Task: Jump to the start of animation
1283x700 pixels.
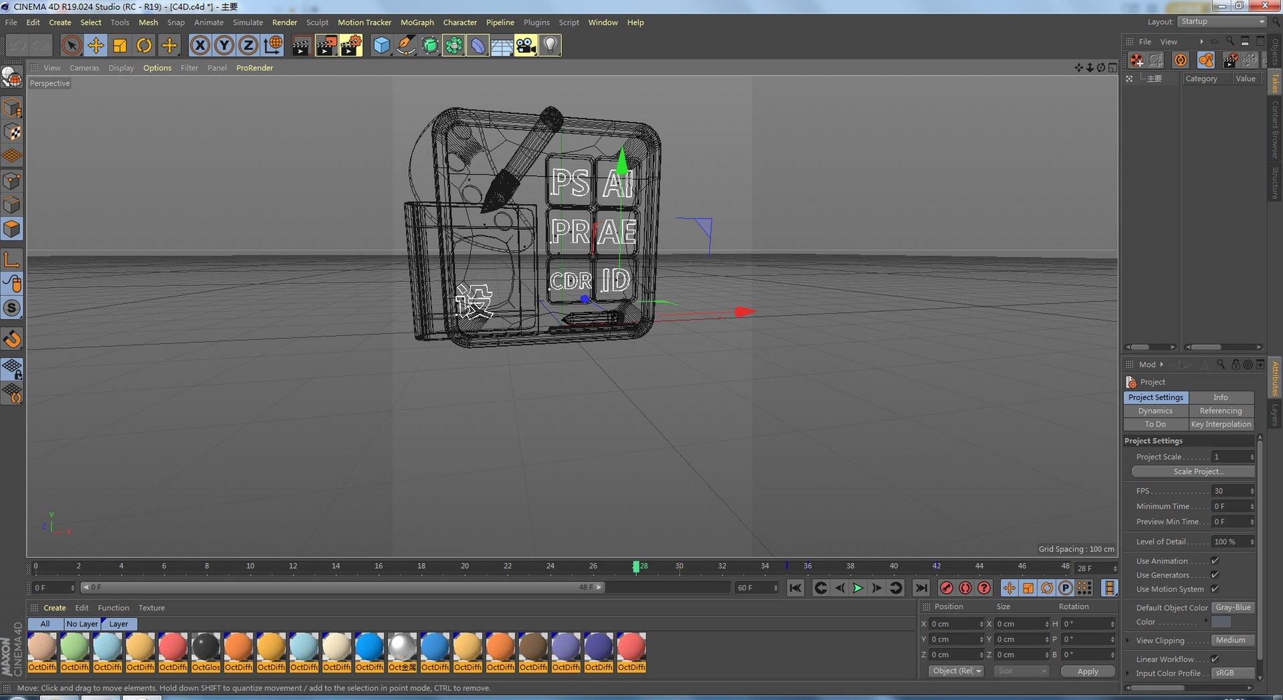Action: click(795, 588)
